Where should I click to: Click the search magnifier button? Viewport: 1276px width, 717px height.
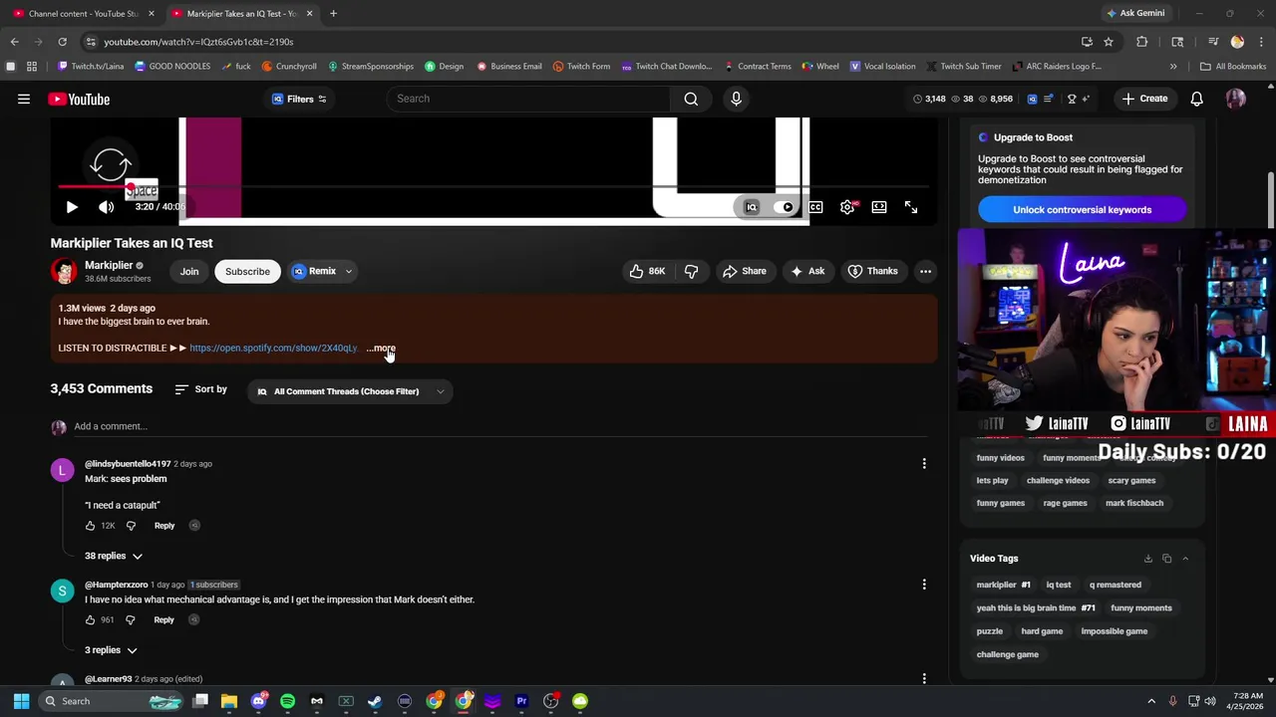tap(691, 99)
